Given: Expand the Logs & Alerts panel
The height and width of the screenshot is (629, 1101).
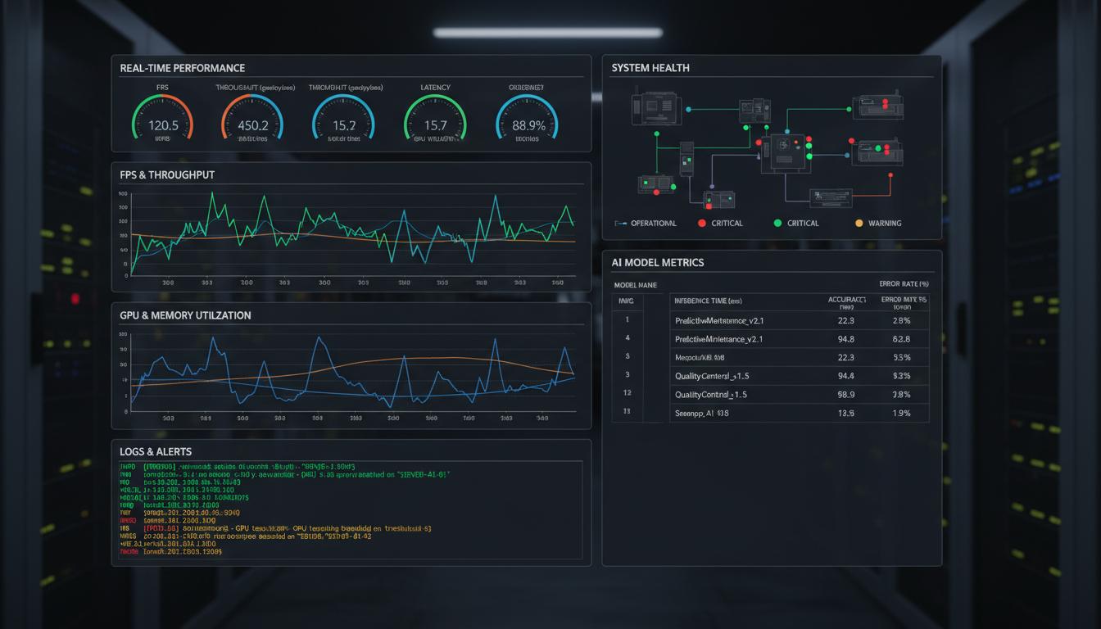Looking at the screenshot, I should 155,451.
